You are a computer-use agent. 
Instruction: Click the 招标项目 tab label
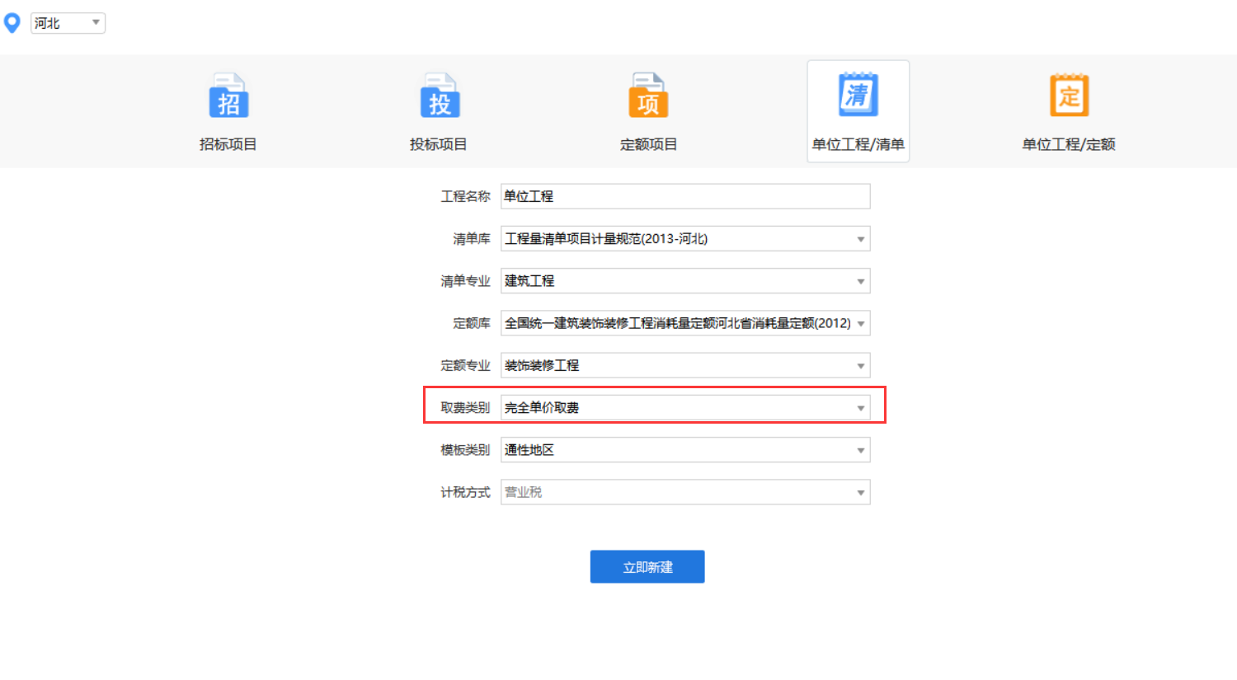228,144
